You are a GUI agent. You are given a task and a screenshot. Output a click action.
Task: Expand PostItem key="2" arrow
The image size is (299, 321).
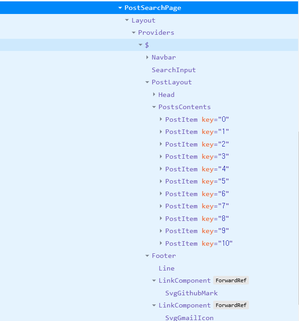(161, 144)
